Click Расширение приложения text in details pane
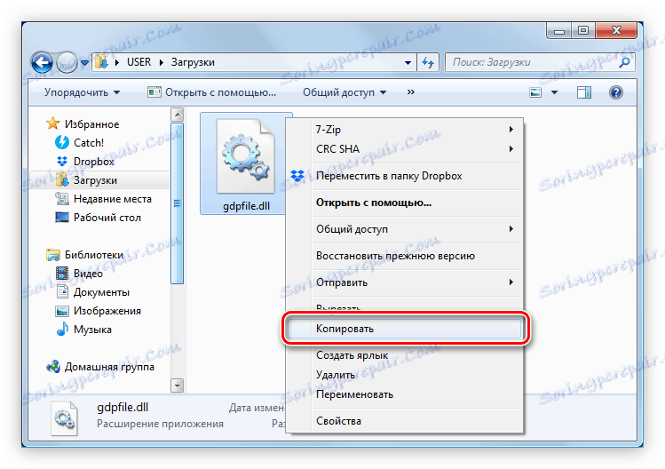The image size is (665, 469). click(160, 424)
